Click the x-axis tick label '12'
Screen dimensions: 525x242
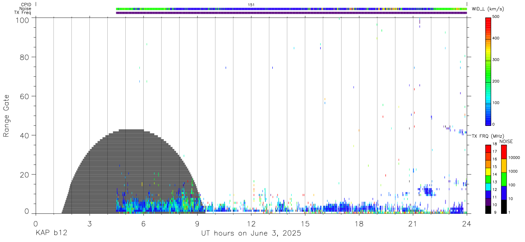pos(251,224)
